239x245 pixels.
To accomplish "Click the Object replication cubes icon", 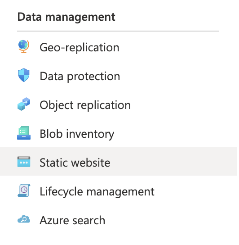I will point(24,104).
